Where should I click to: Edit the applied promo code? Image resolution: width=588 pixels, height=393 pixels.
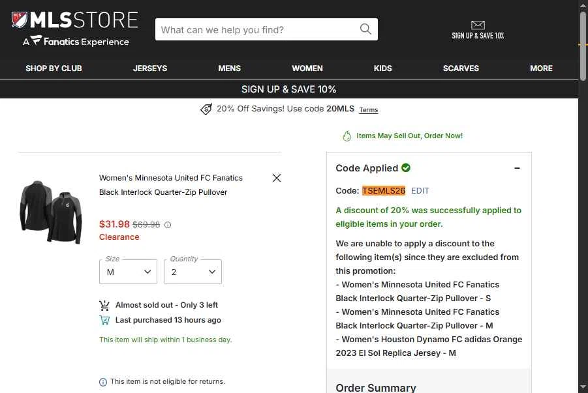coord(420,191)
